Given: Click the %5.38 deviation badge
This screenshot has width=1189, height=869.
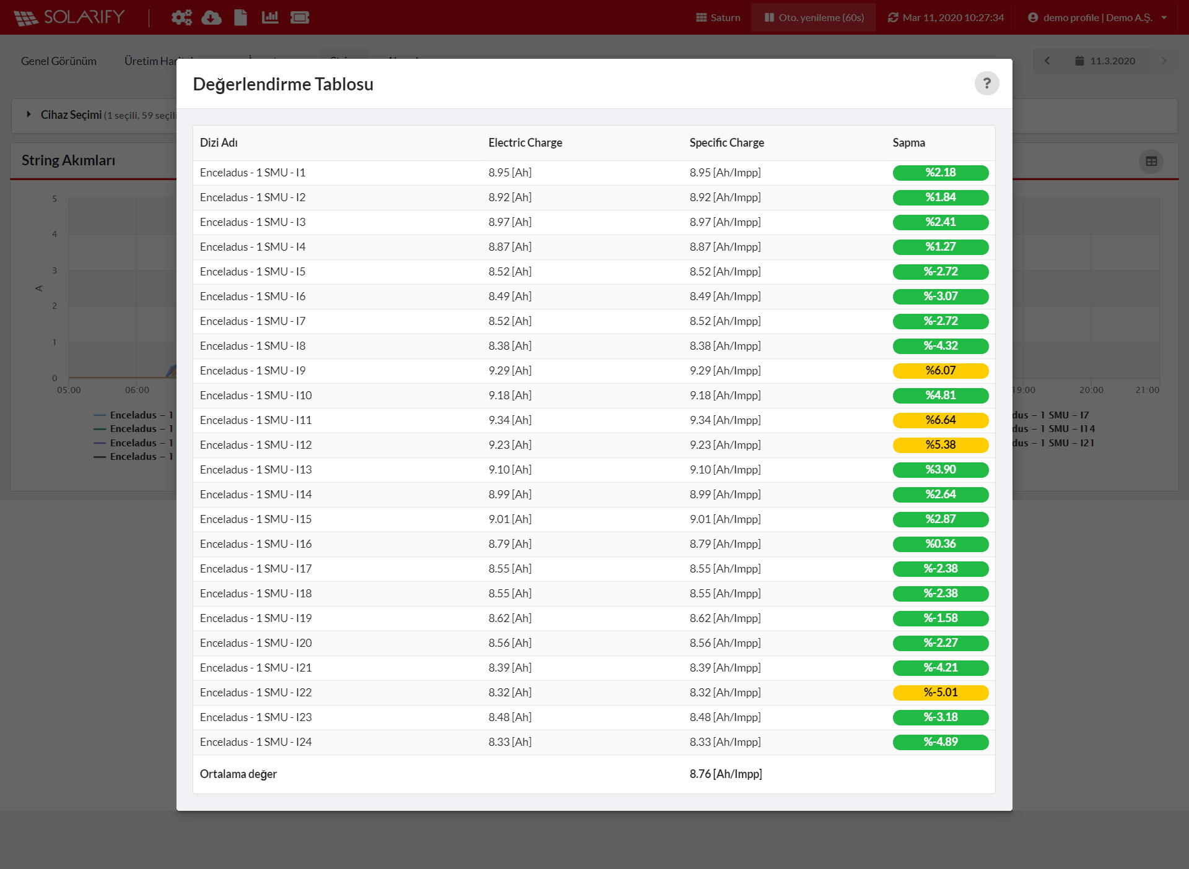Looking at the screenshot, I should [940, 445].
